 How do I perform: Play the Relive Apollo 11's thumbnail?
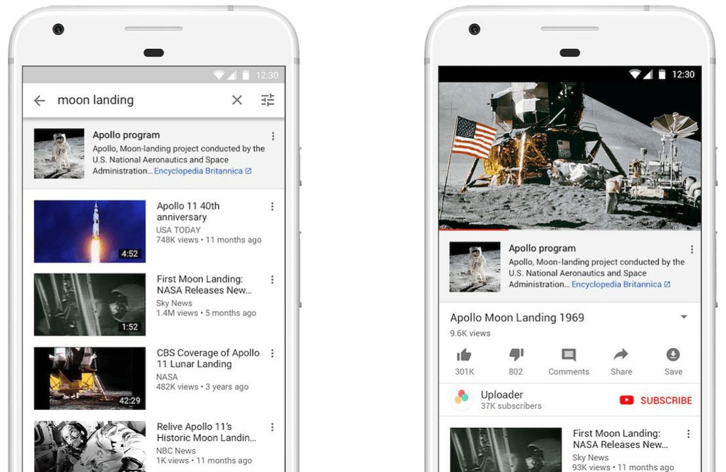(x=90, y=446)
